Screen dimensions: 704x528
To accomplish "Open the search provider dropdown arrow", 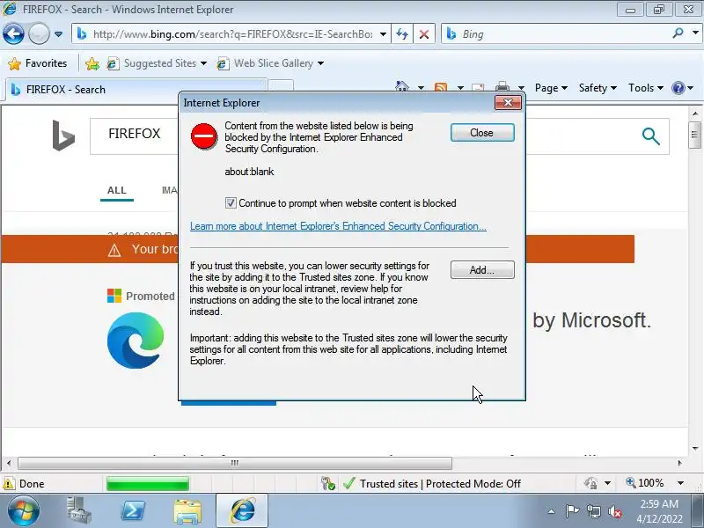I will (x=695, y=33).
